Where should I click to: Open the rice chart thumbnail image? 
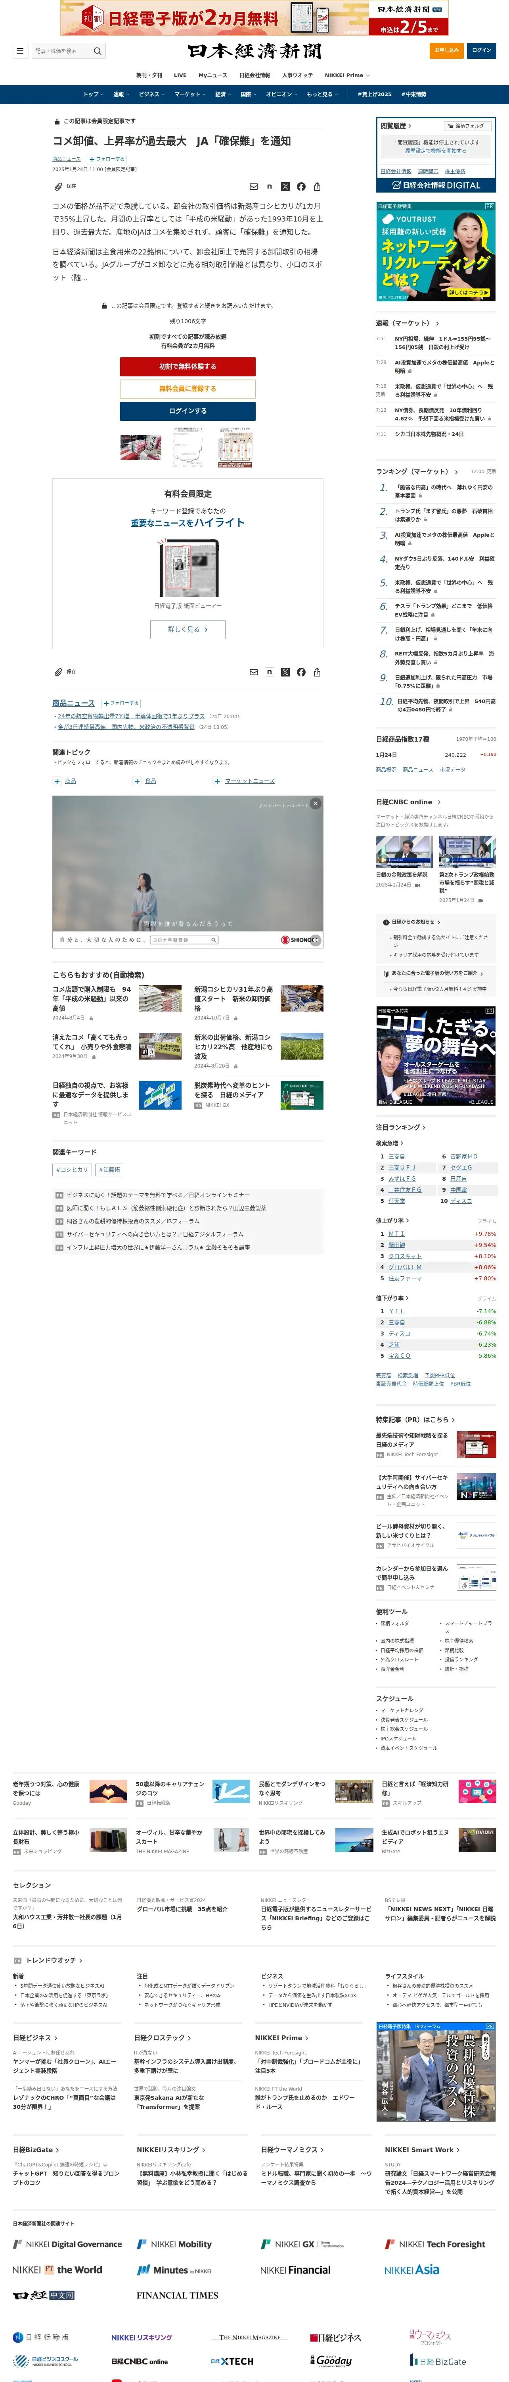(x=188, y=447)
